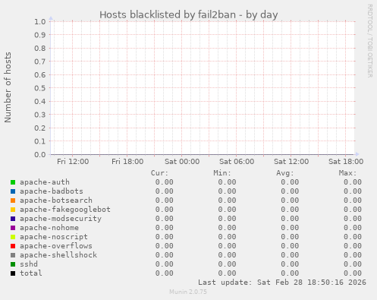377x300 pixels.
Task: Click the Fri 18:00 time axis label
Action: click(127, 162)
